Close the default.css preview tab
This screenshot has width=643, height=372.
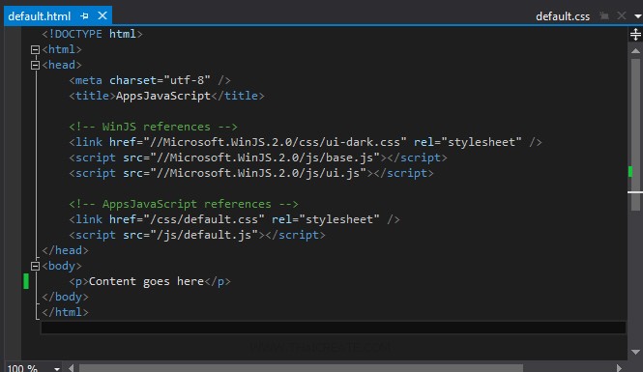pos(622,15)
